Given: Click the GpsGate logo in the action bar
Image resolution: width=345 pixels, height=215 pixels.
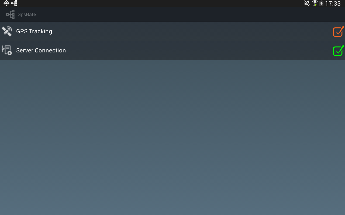Looking at the screenshot, I should (10, 15).
